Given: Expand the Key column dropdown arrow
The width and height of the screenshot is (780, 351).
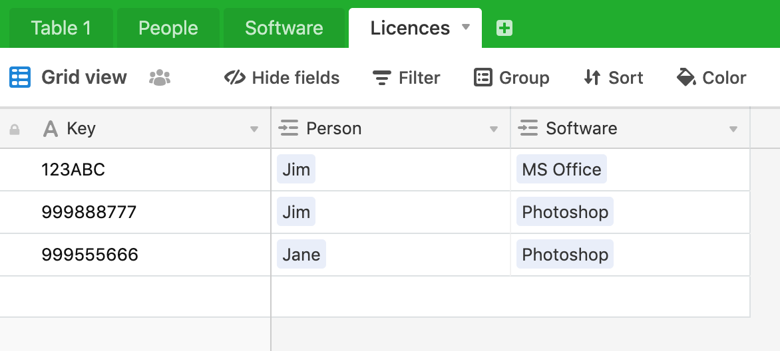Looking at the screenshot, I should tap(254, 129).
